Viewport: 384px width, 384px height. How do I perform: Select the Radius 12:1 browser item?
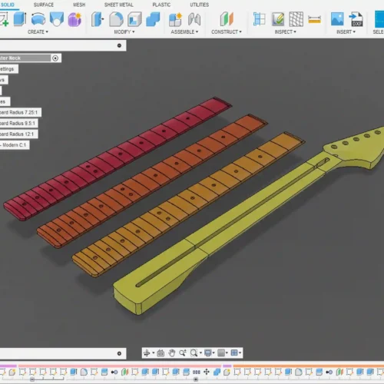[x=19, y=134]
